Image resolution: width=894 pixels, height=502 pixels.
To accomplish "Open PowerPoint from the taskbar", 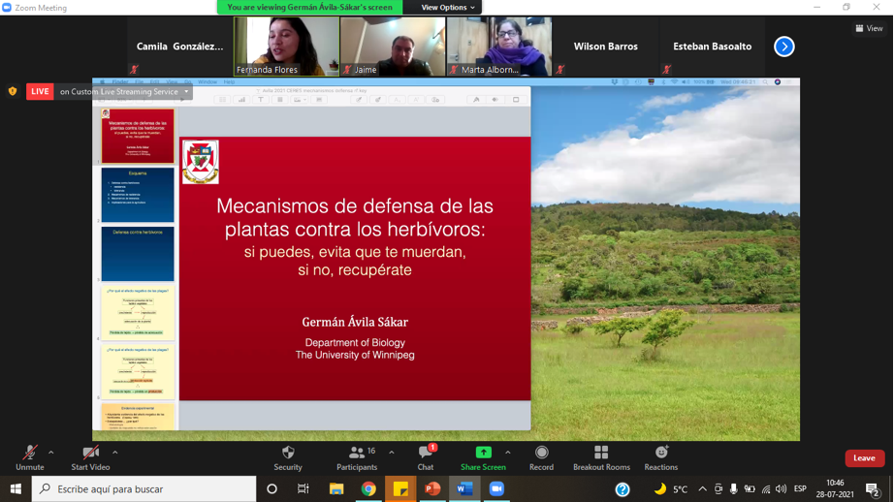I will pos(432,488).
